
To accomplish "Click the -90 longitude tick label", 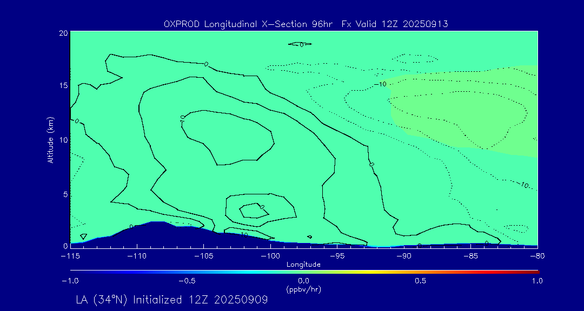I will (x=403, y=255).
